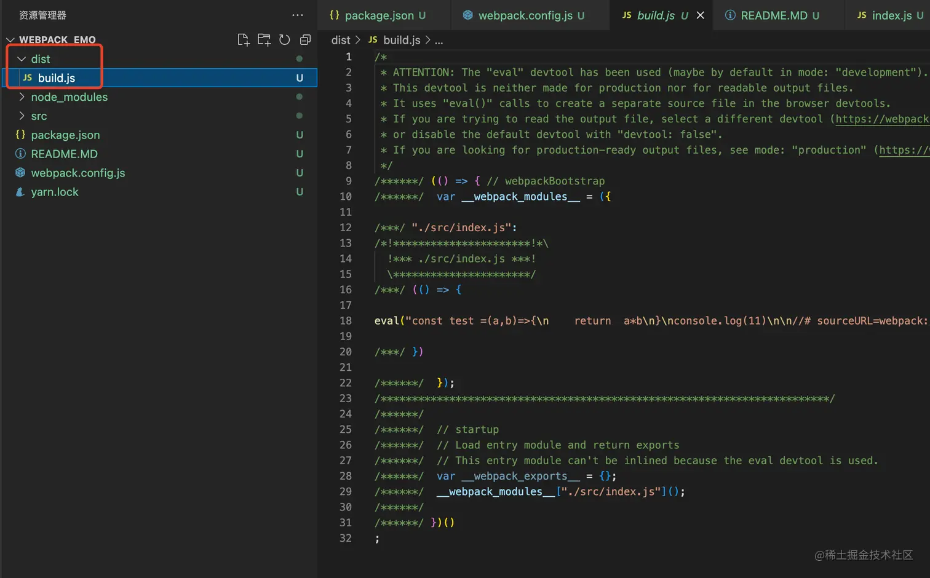Switch to the package.json tab

385,15
